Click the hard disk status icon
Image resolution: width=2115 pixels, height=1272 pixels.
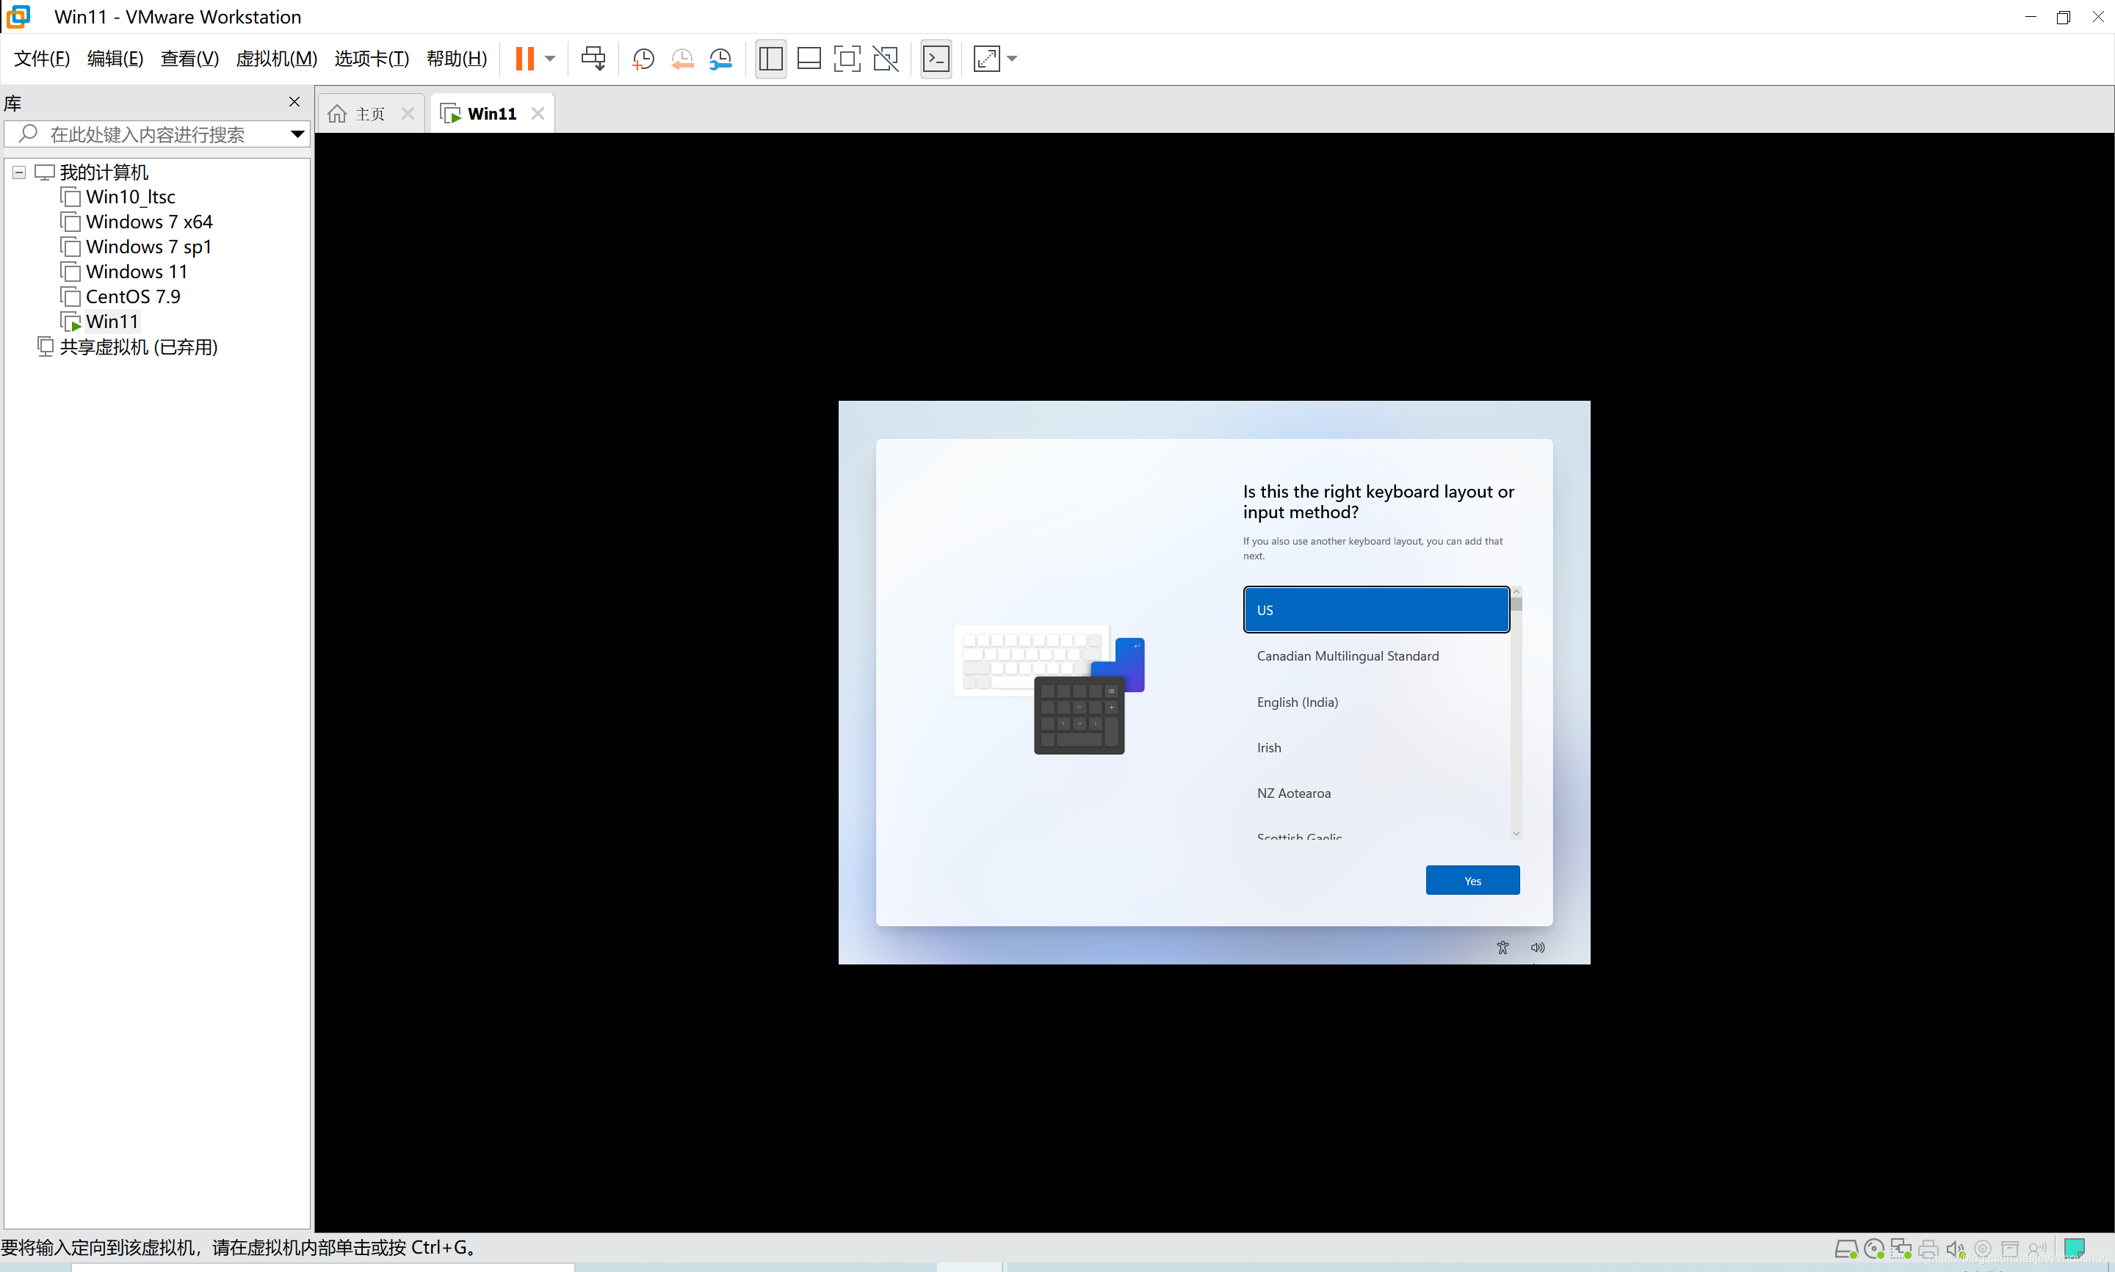coord(1845,1249)
